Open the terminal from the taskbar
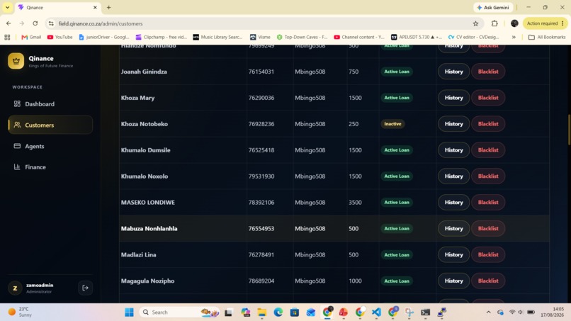The width and height of the screenshot is (571, 321). [x=425, y=312]
